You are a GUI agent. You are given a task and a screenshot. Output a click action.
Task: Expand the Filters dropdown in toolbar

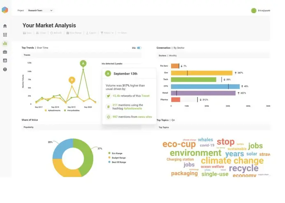pos(107,32)
